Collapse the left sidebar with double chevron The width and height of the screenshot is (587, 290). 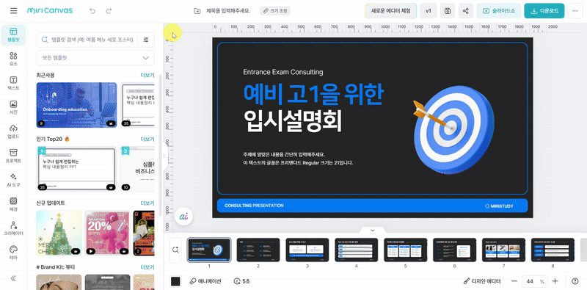tap(13, 278)
